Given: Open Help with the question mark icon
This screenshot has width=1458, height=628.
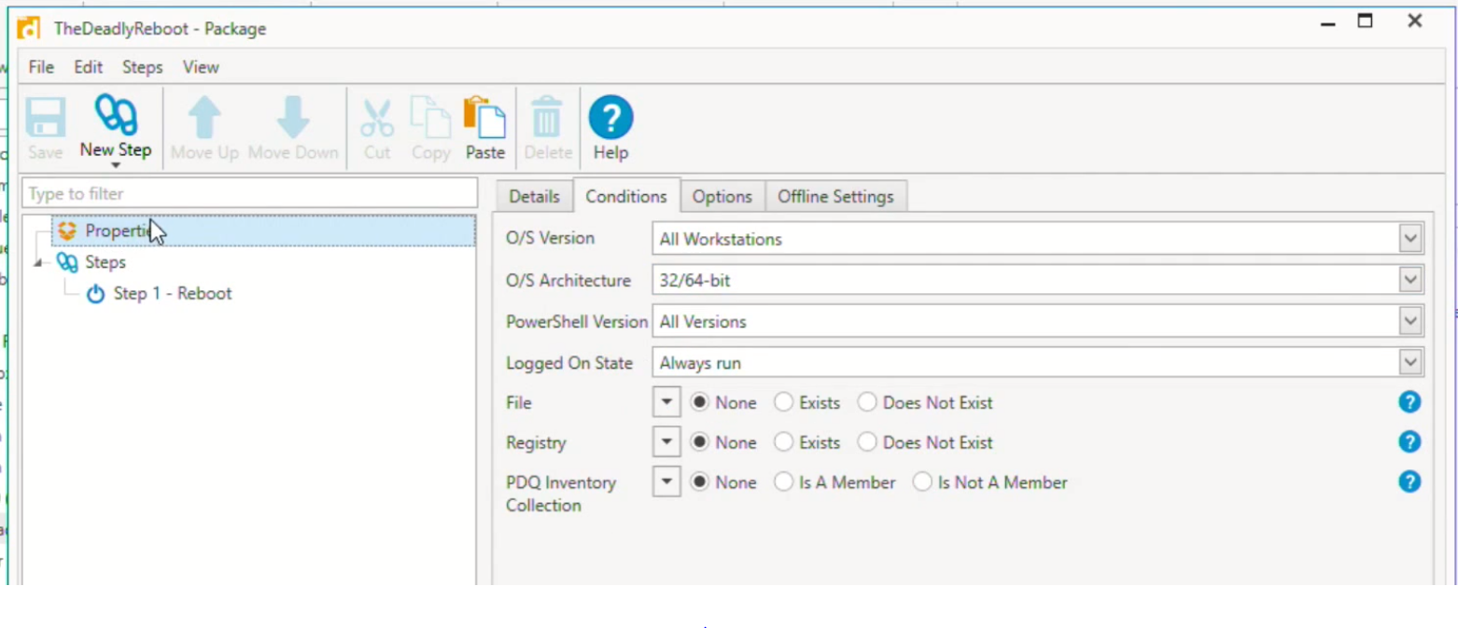Looking at the screenshot, I should pyautogui.click(x=610, y=118).
